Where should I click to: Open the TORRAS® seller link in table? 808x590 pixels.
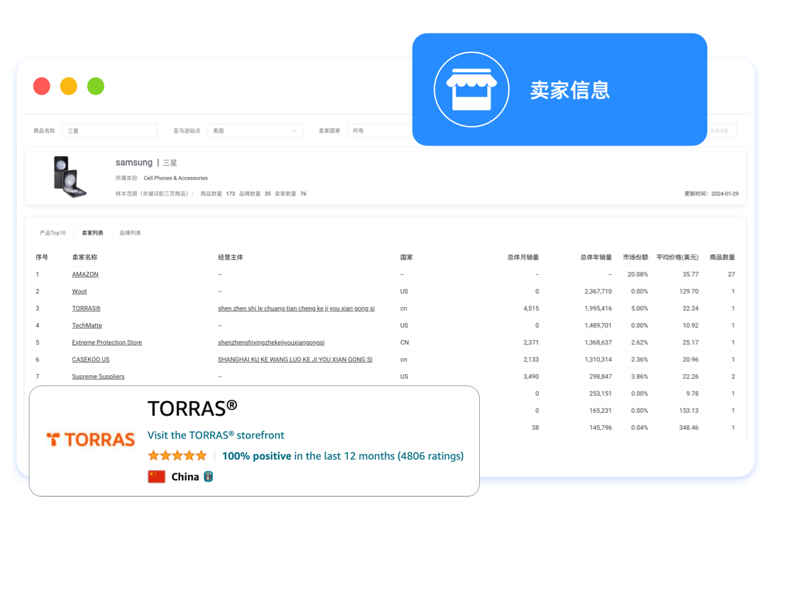pos(86,308)
